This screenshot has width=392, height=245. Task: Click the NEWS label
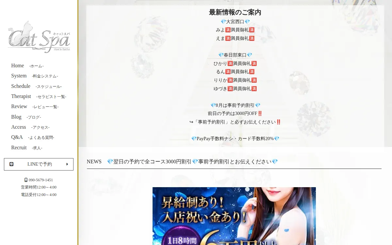tap(94, 162)
